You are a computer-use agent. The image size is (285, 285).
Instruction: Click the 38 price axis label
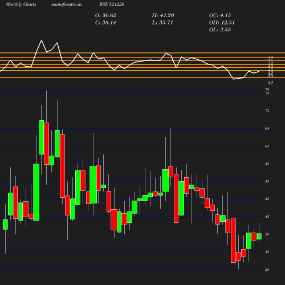[267, 234]
